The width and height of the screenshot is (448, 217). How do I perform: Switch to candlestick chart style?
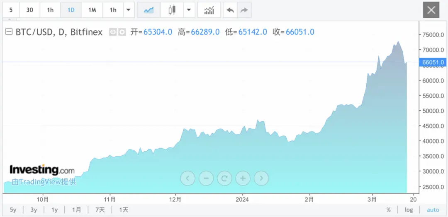click(x=172, y=10)
